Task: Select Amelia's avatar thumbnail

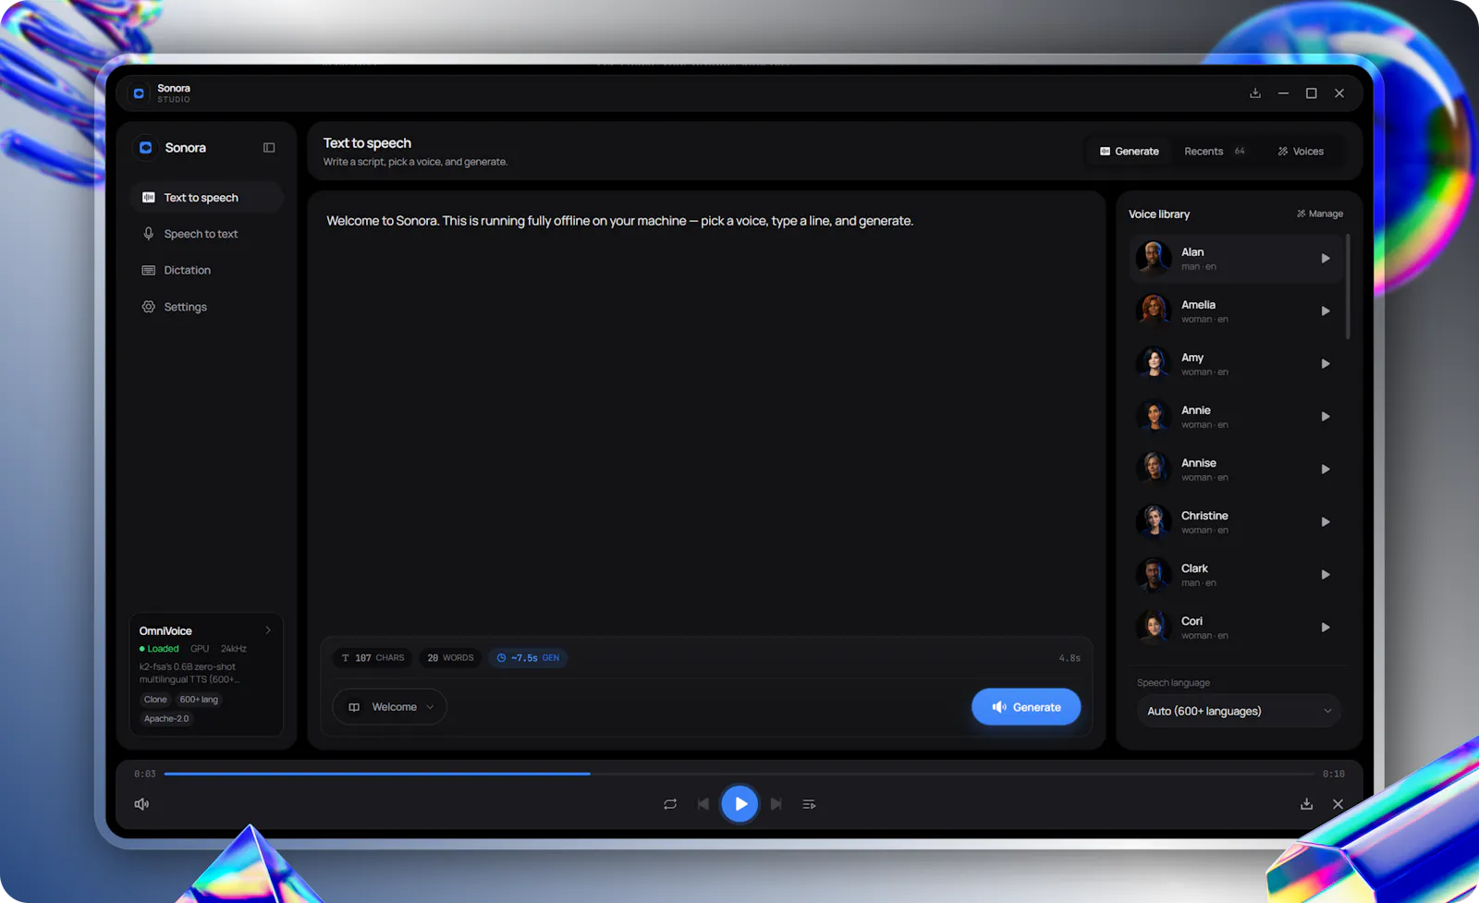Action: click(x=1154, y=311)
